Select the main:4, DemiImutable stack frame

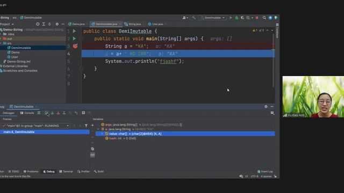45,132
